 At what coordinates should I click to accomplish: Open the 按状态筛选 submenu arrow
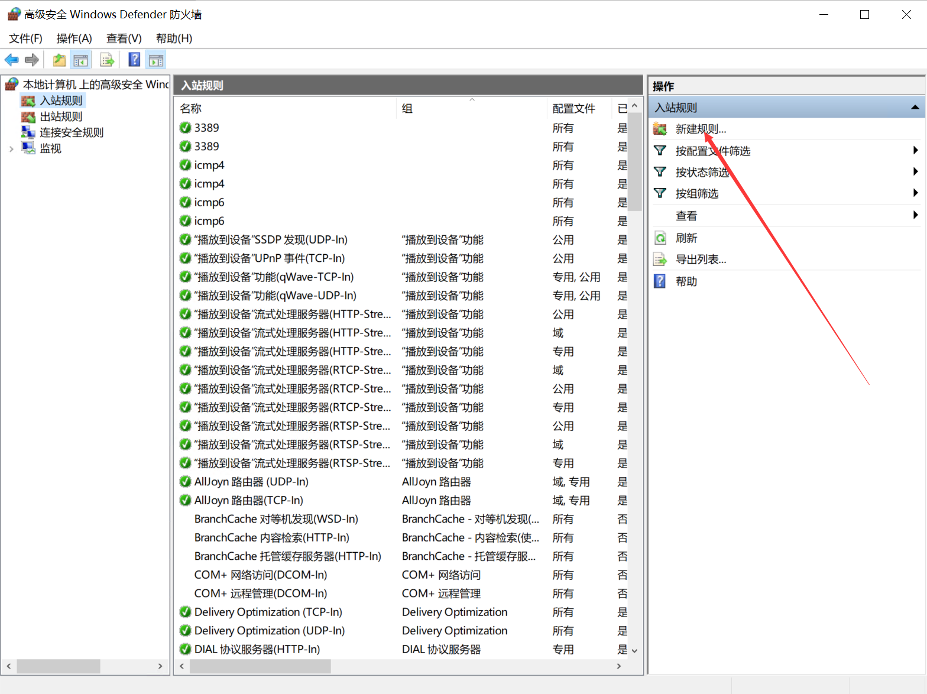pyautogui.click(x=915, y=172)
